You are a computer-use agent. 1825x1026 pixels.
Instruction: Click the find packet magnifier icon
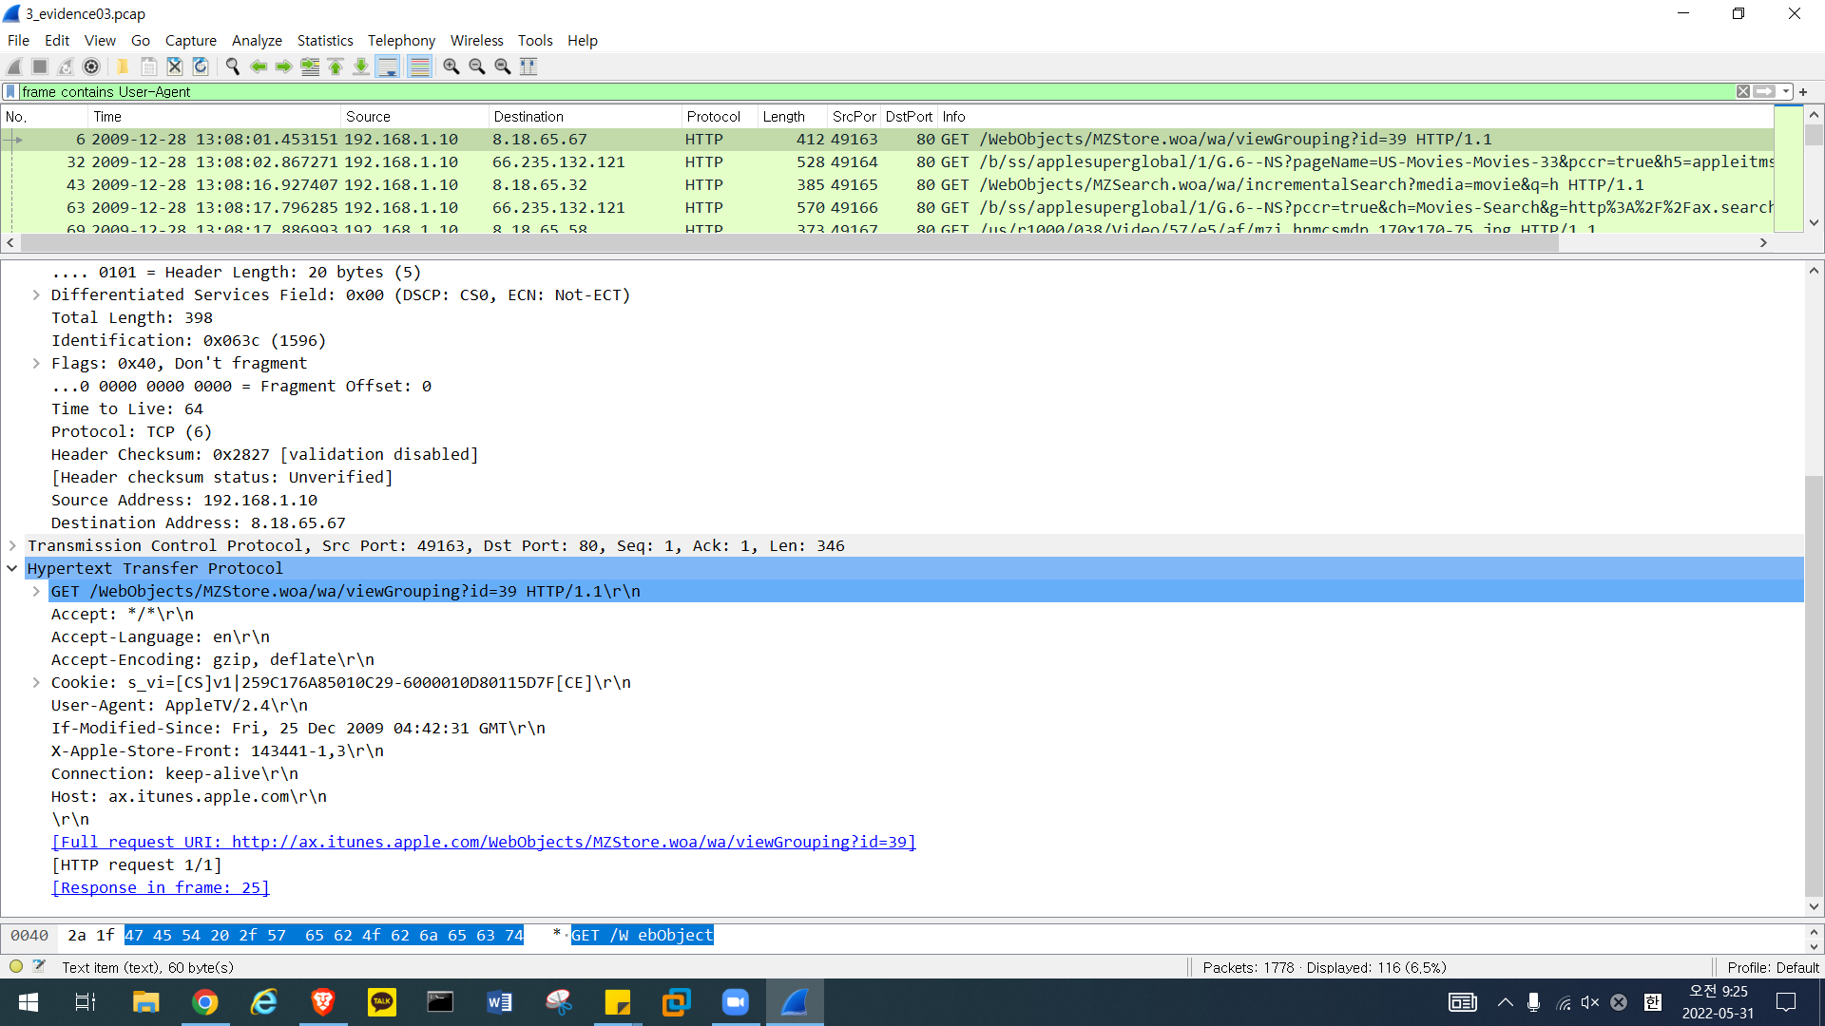click(x=233, y=66)
